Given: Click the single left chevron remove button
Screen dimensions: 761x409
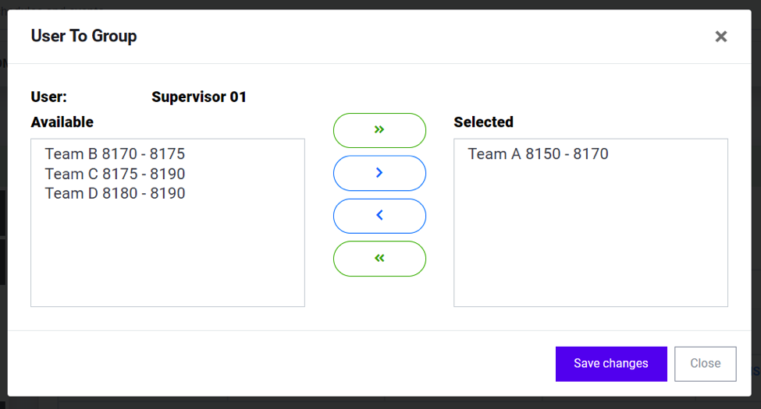Looking at the screenshot, I should point(379,216).
